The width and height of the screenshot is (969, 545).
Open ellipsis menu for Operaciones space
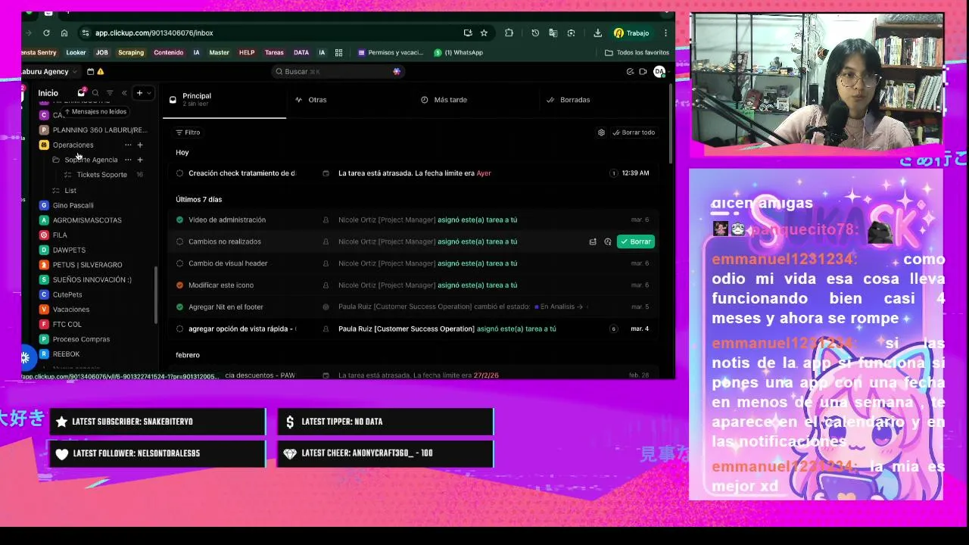click(128, 145)
